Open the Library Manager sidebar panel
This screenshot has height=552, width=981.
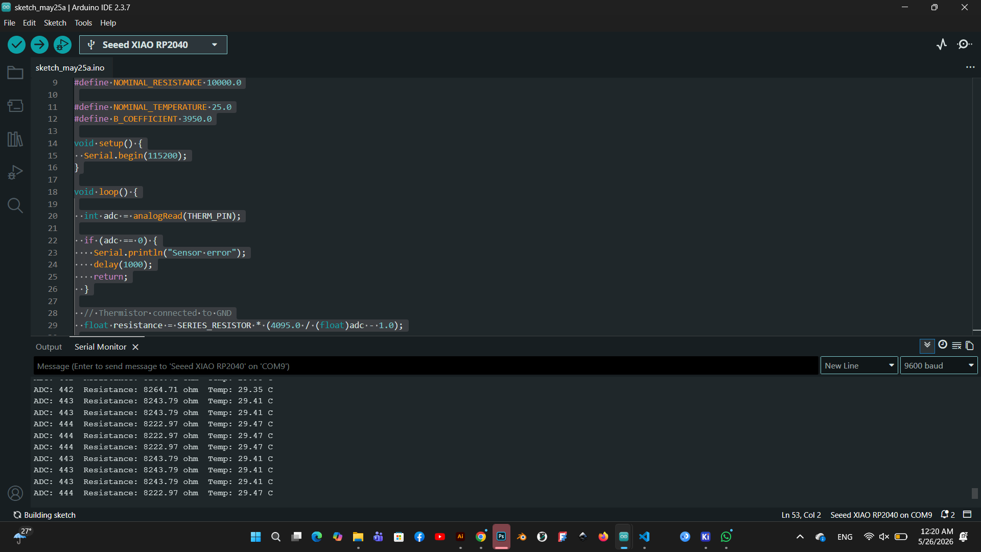coord(15,139)
